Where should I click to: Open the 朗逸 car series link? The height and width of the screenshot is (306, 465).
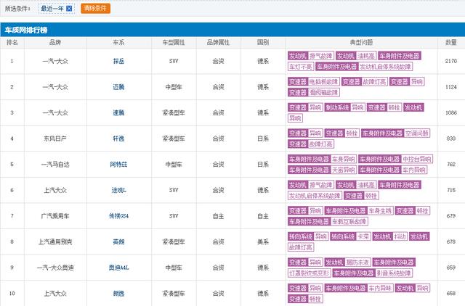pyautogui.click(x=118, y=293)
